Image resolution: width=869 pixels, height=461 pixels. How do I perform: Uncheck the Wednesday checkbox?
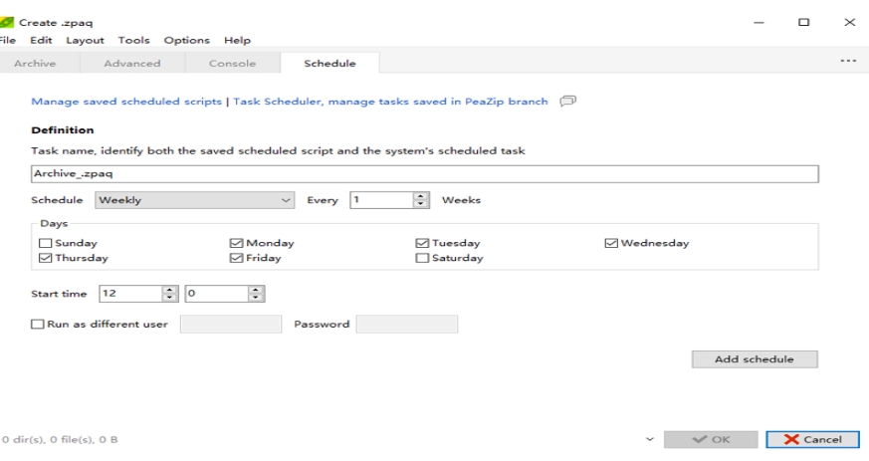click(611, 243)
